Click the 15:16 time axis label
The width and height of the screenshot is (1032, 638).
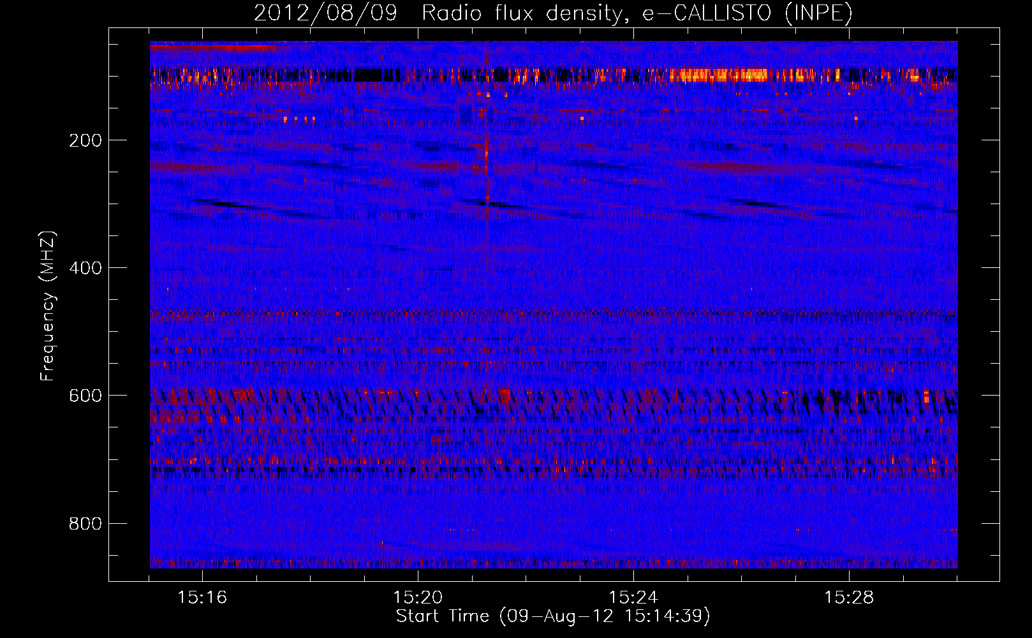pos(202,598)
